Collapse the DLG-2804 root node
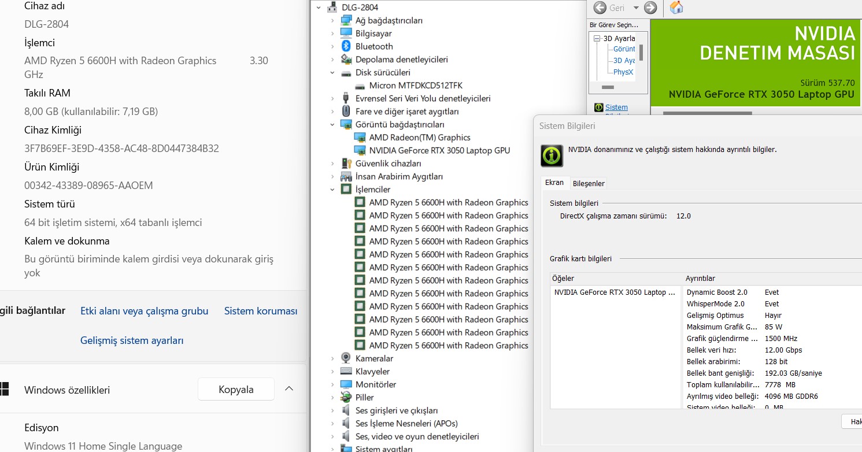 [319, 8]
